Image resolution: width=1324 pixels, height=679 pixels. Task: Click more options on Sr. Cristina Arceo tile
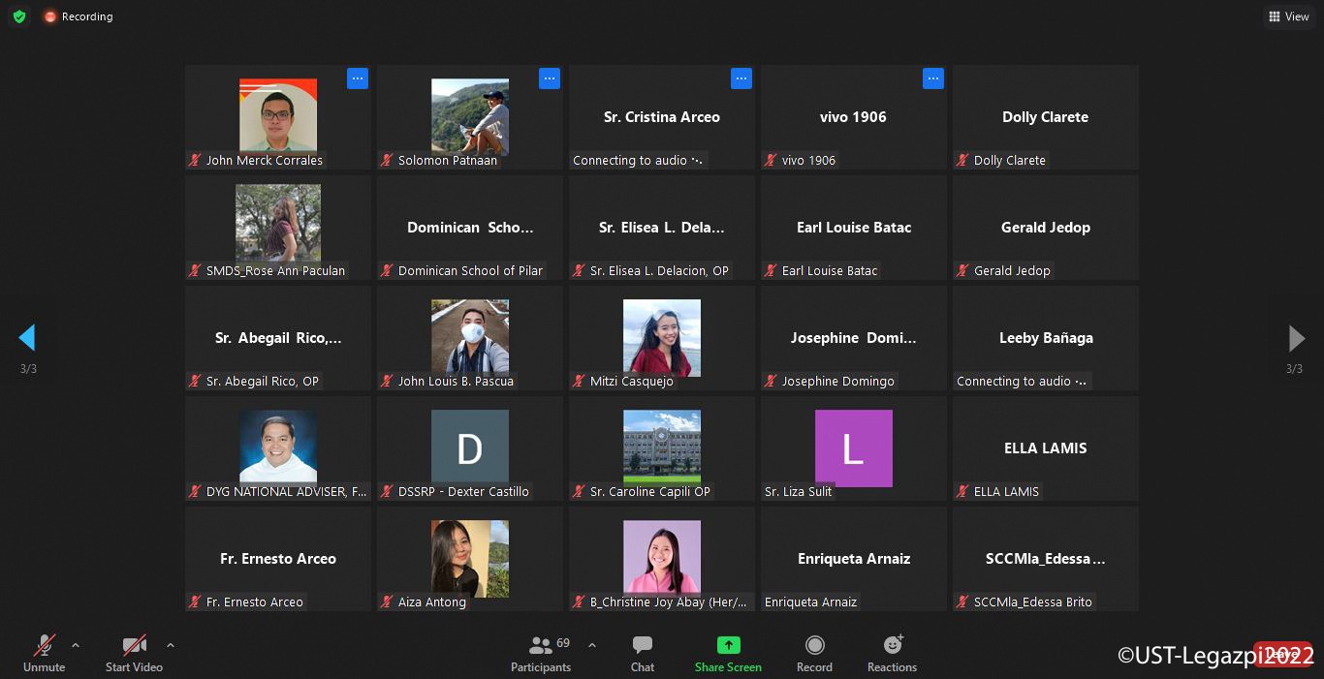click(x=741, y=78)
